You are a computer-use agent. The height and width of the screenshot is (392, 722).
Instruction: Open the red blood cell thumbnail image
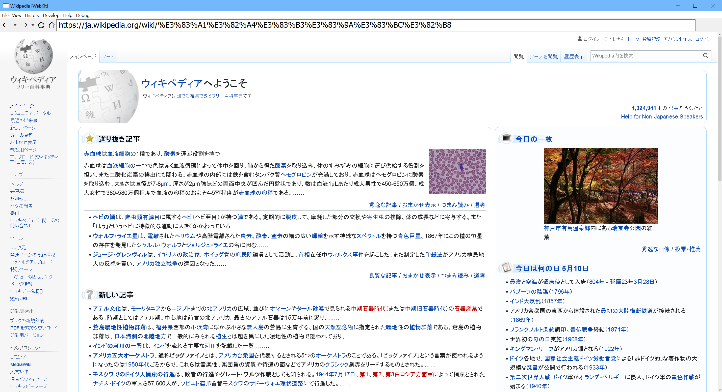(457, 171)
